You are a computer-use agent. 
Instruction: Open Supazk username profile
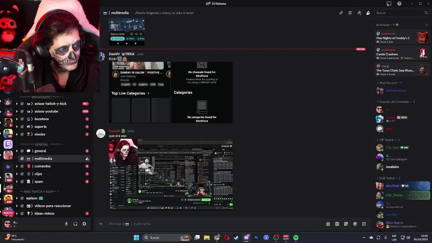(x=114, y=131)
